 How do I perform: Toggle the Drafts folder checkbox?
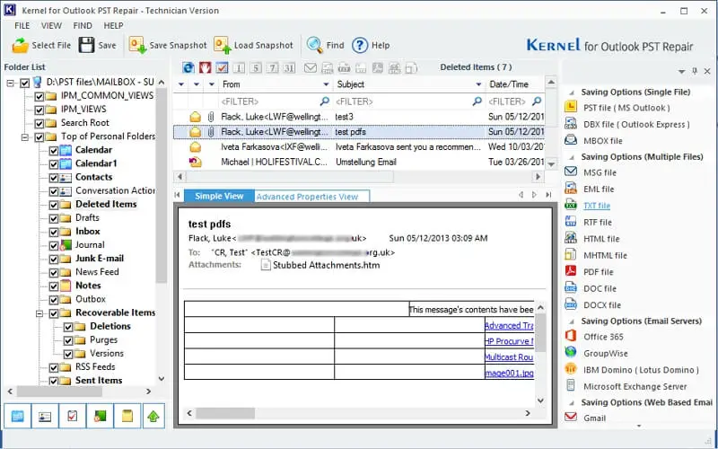click(x=54, y=218)
